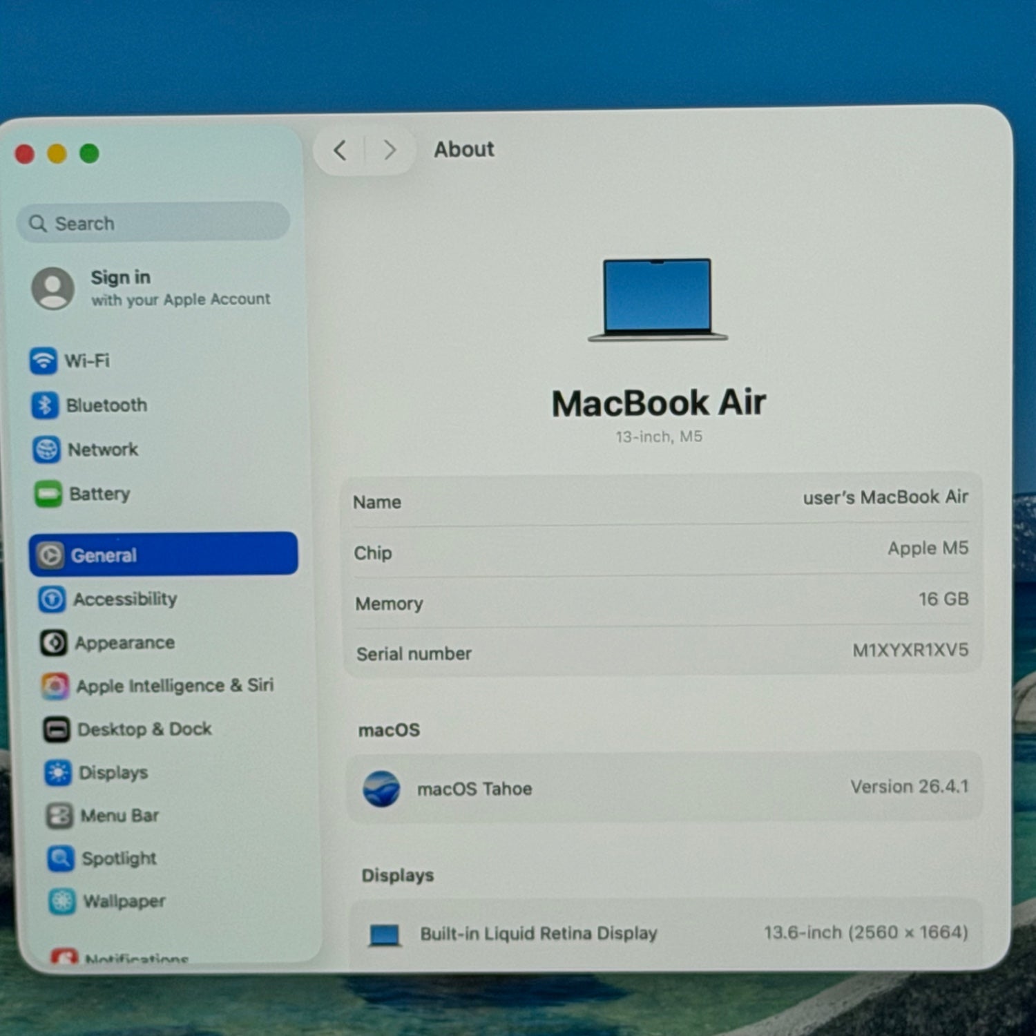Go forward with the right chevron
The height and width of the screenshot is (1036, 1036).
390,150
